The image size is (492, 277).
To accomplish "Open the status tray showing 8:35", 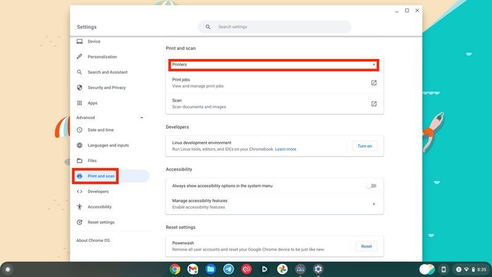I will tap(471, 270).
